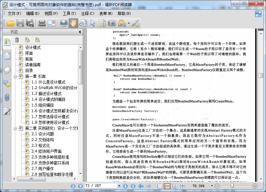
Task: Click the previous view back arrow
Action: tap(141, 186)
